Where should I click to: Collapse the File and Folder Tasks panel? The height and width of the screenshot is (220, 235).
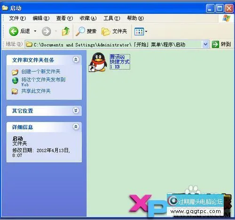coord(76,60)
